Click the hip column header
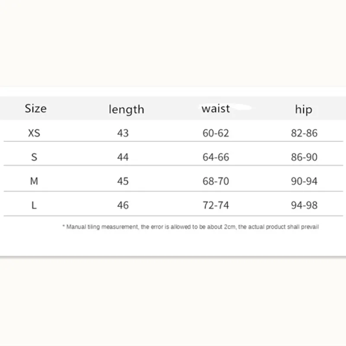Viewport: 346px width, 346px height. click(303, 110)
